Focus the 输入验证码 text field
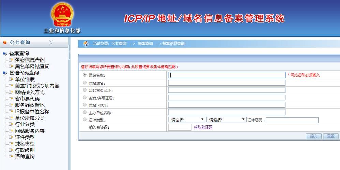340x170 pixels. coord(180,128)
